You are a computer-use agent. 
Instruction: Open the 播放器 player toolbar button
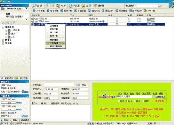(x=99, y=6)
